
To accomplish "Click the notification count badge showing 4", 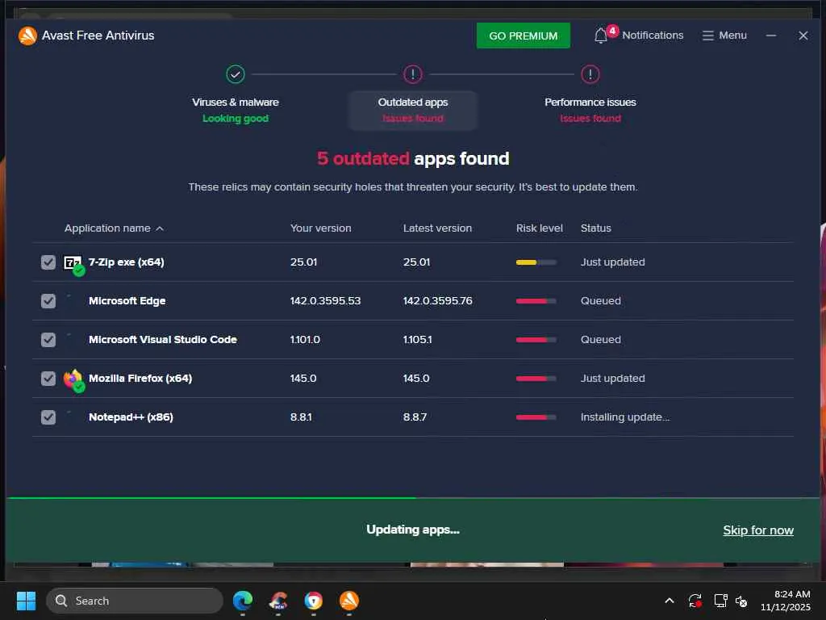I will (x=612, y=31).
